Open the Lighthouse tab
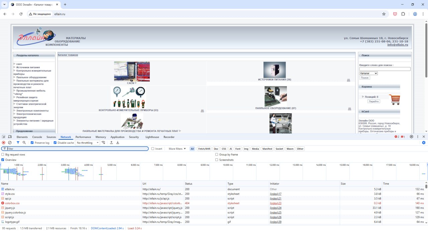Image resolution: width=428 pixels, height=231 pixels. click(152, 137)
